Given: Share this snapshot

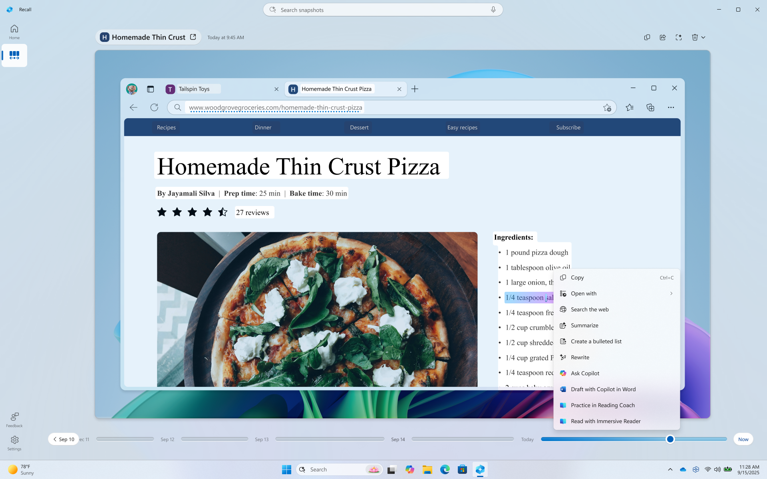Looking at the screenshot, I should pos(663,37).
